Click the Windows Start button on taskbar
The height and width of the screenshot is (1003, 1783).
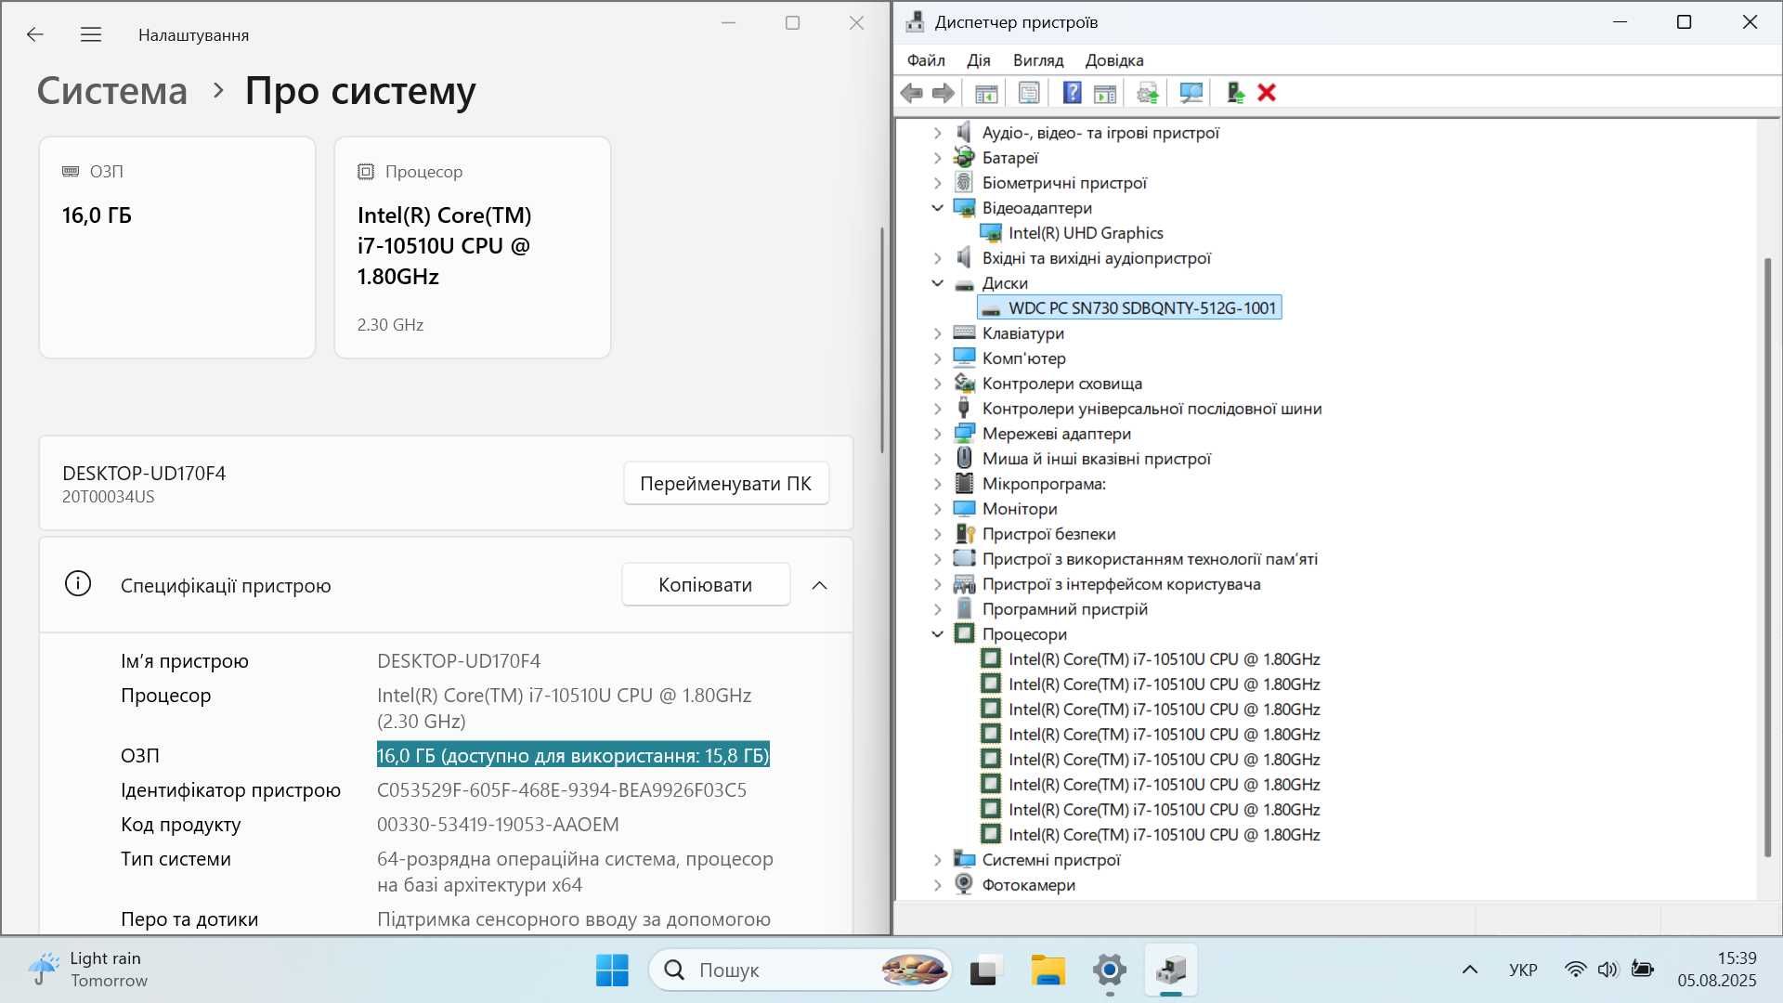612,970
